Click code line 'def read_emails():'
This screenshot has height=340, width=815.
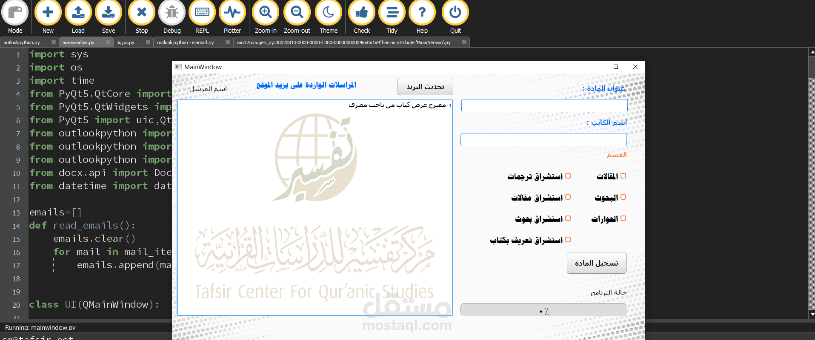82,225
